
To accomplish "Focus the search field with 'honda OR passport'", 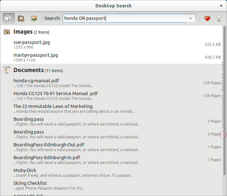I will point(124,18).
